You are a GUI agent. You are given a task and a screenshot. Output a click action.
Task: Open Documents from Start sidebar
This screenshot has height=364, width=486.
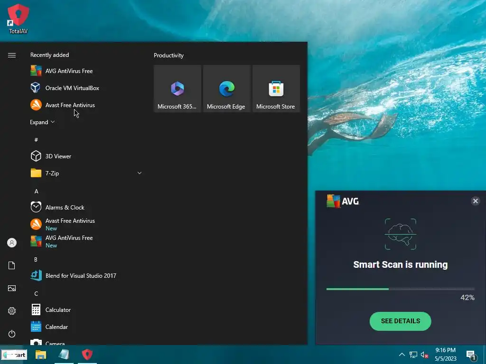click(12, 265)
